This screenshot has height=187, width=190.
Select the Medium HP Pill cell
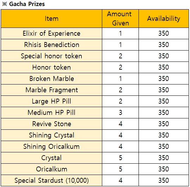tap(51, 112)
